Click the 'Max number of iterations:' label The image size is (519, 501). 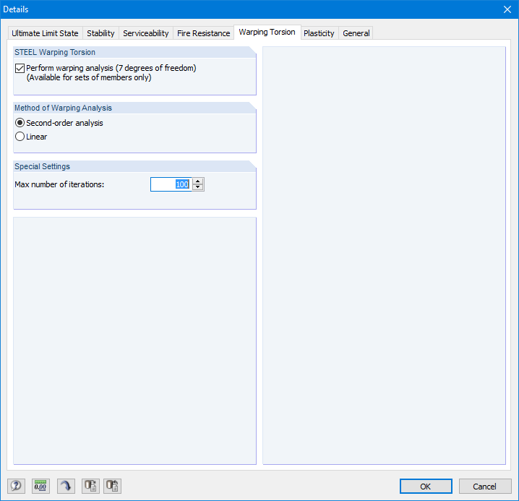pyautogui.click(x=59, y=184)
